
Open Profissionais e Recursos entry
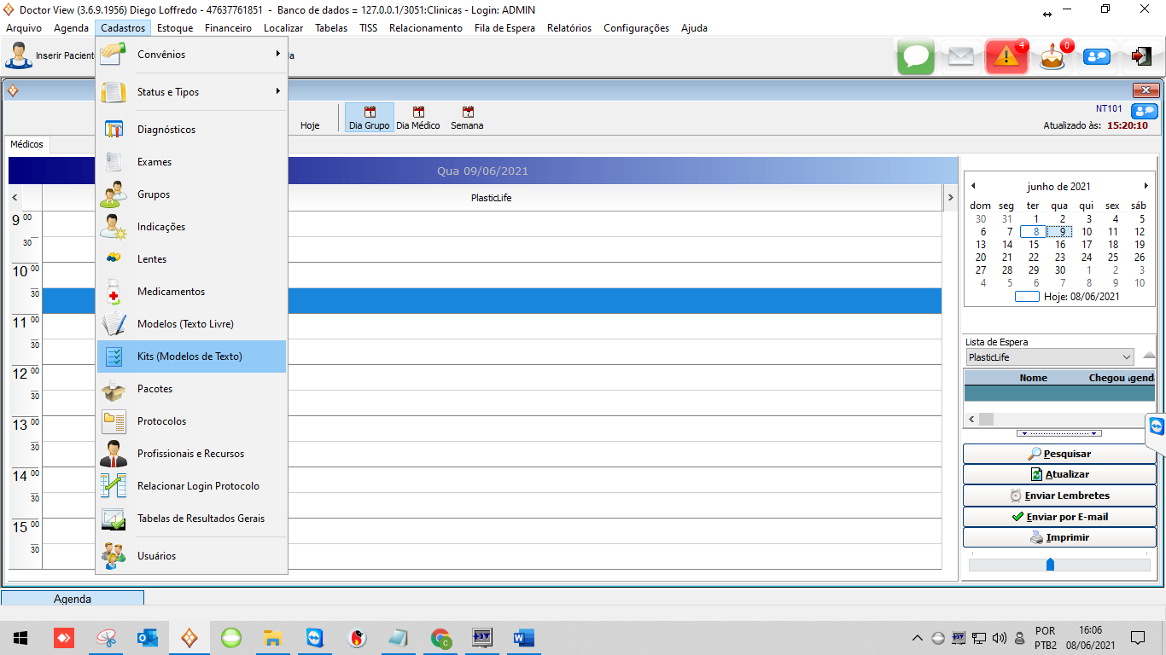tap(190, 454)
